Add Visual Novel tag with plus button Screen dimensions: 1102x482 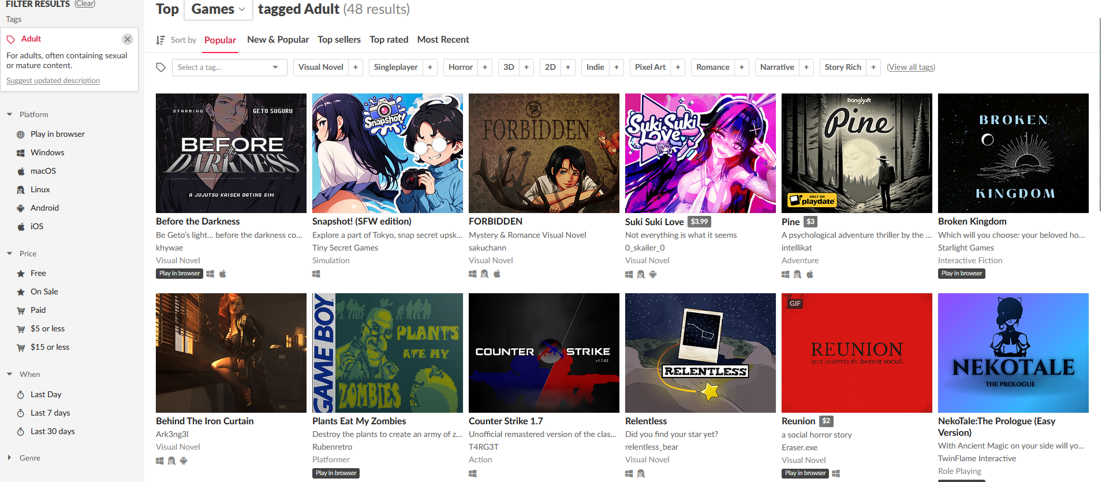click(x=356, y=68)
